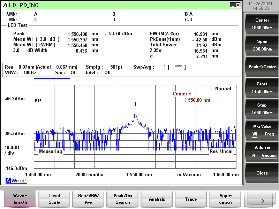Image resolution: width=279 pixels, height=209 pixels.
Task: Set marker value to Freq
Action: point(269,134)
